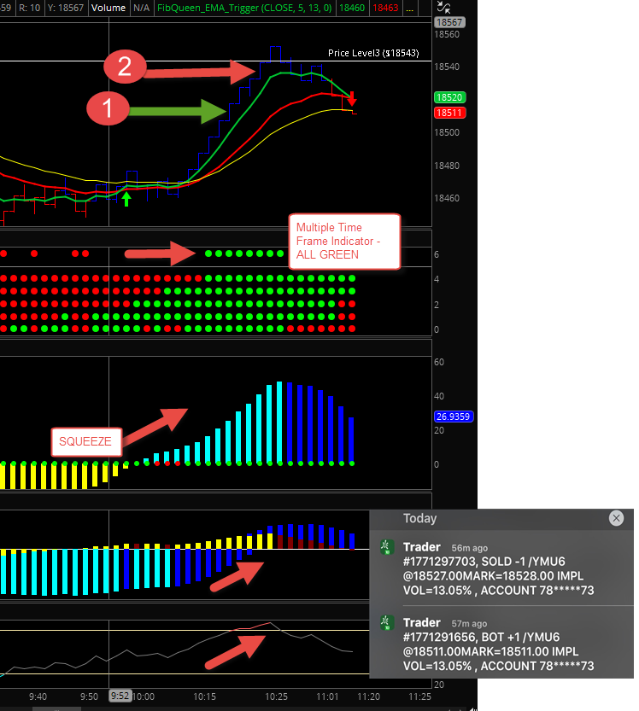Click the 18500 price axis label
This screenshot has width=639, height=711.
coord(447,132)
